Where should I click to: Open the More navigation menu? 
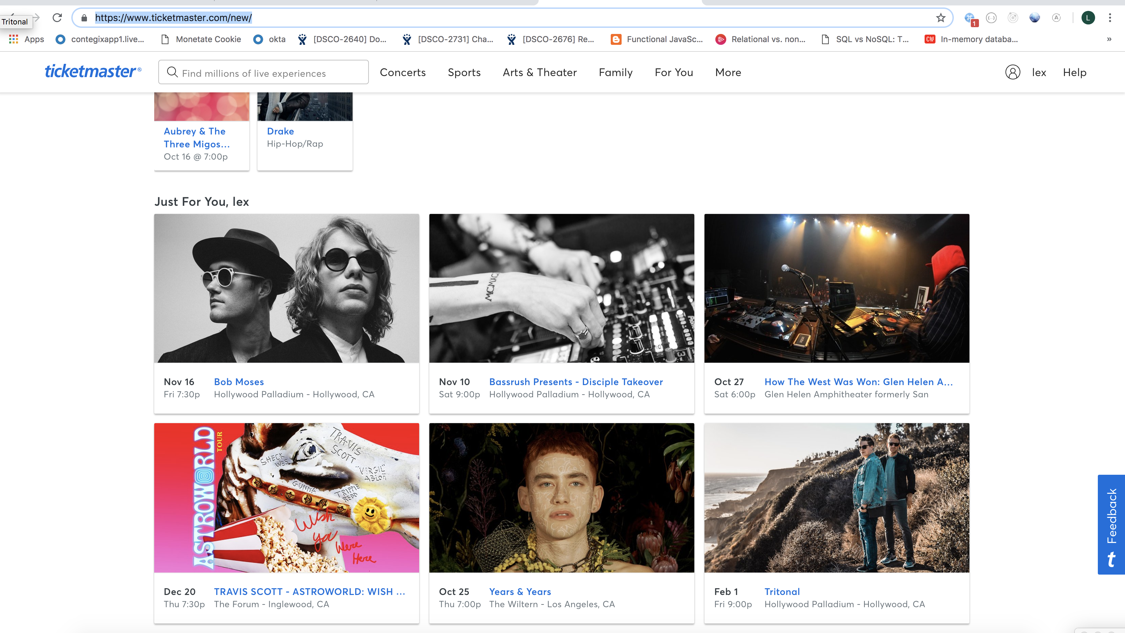click(728, 72)
